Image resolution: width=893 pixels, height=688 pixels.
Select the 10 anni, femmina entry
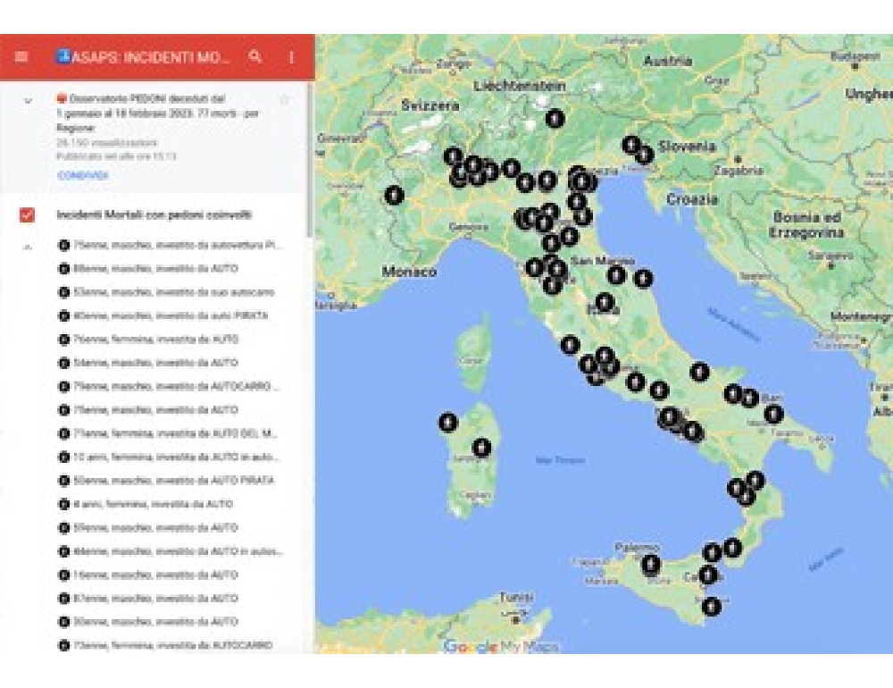pyautogui.click(x=168, y=457)
